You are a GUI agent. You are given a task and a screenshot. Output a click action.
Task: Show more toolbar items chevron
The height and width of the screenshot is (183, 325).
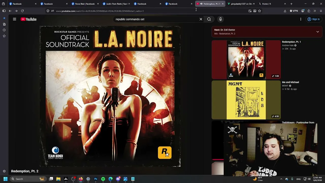coord(315,11)
